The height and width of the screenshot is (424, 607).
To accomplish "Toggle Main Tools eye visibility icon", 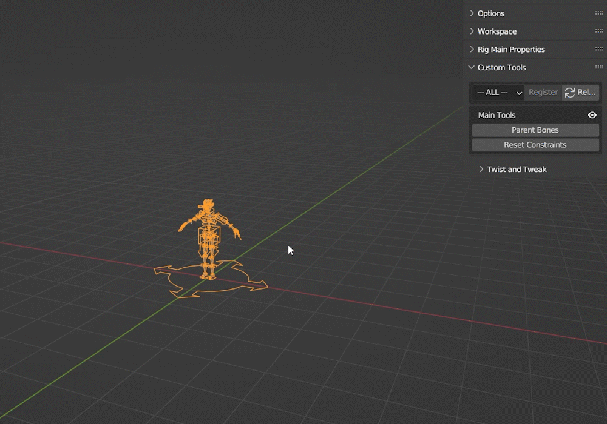I will point(592,115).
